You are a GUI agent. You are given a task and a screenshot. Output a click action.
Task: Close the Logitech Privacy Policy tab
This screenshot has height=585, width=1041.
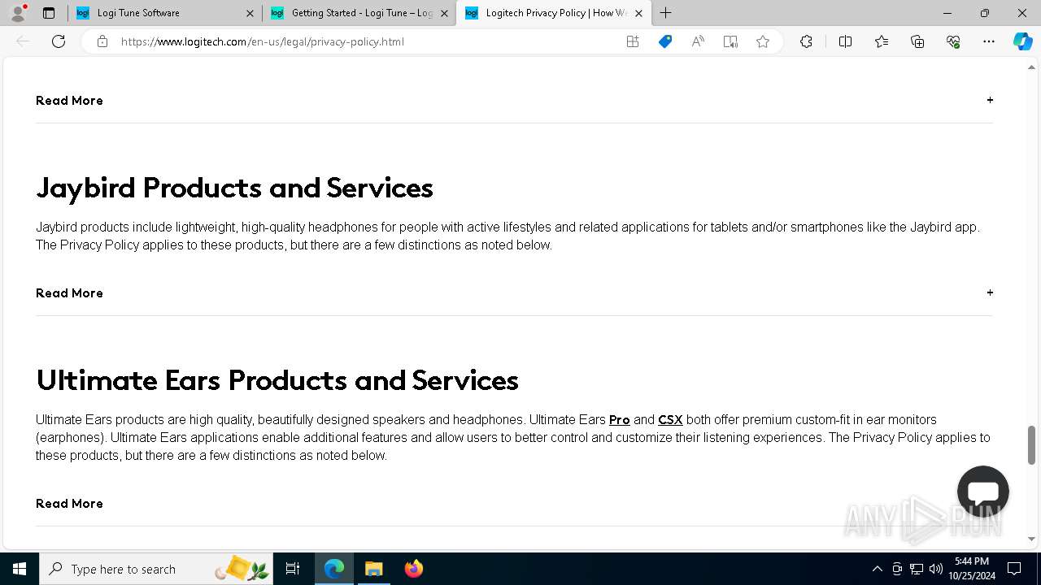click(638, 13)
